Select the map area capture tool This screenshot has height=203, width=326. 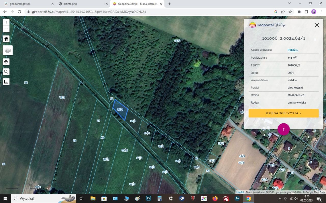coord(6,81)
